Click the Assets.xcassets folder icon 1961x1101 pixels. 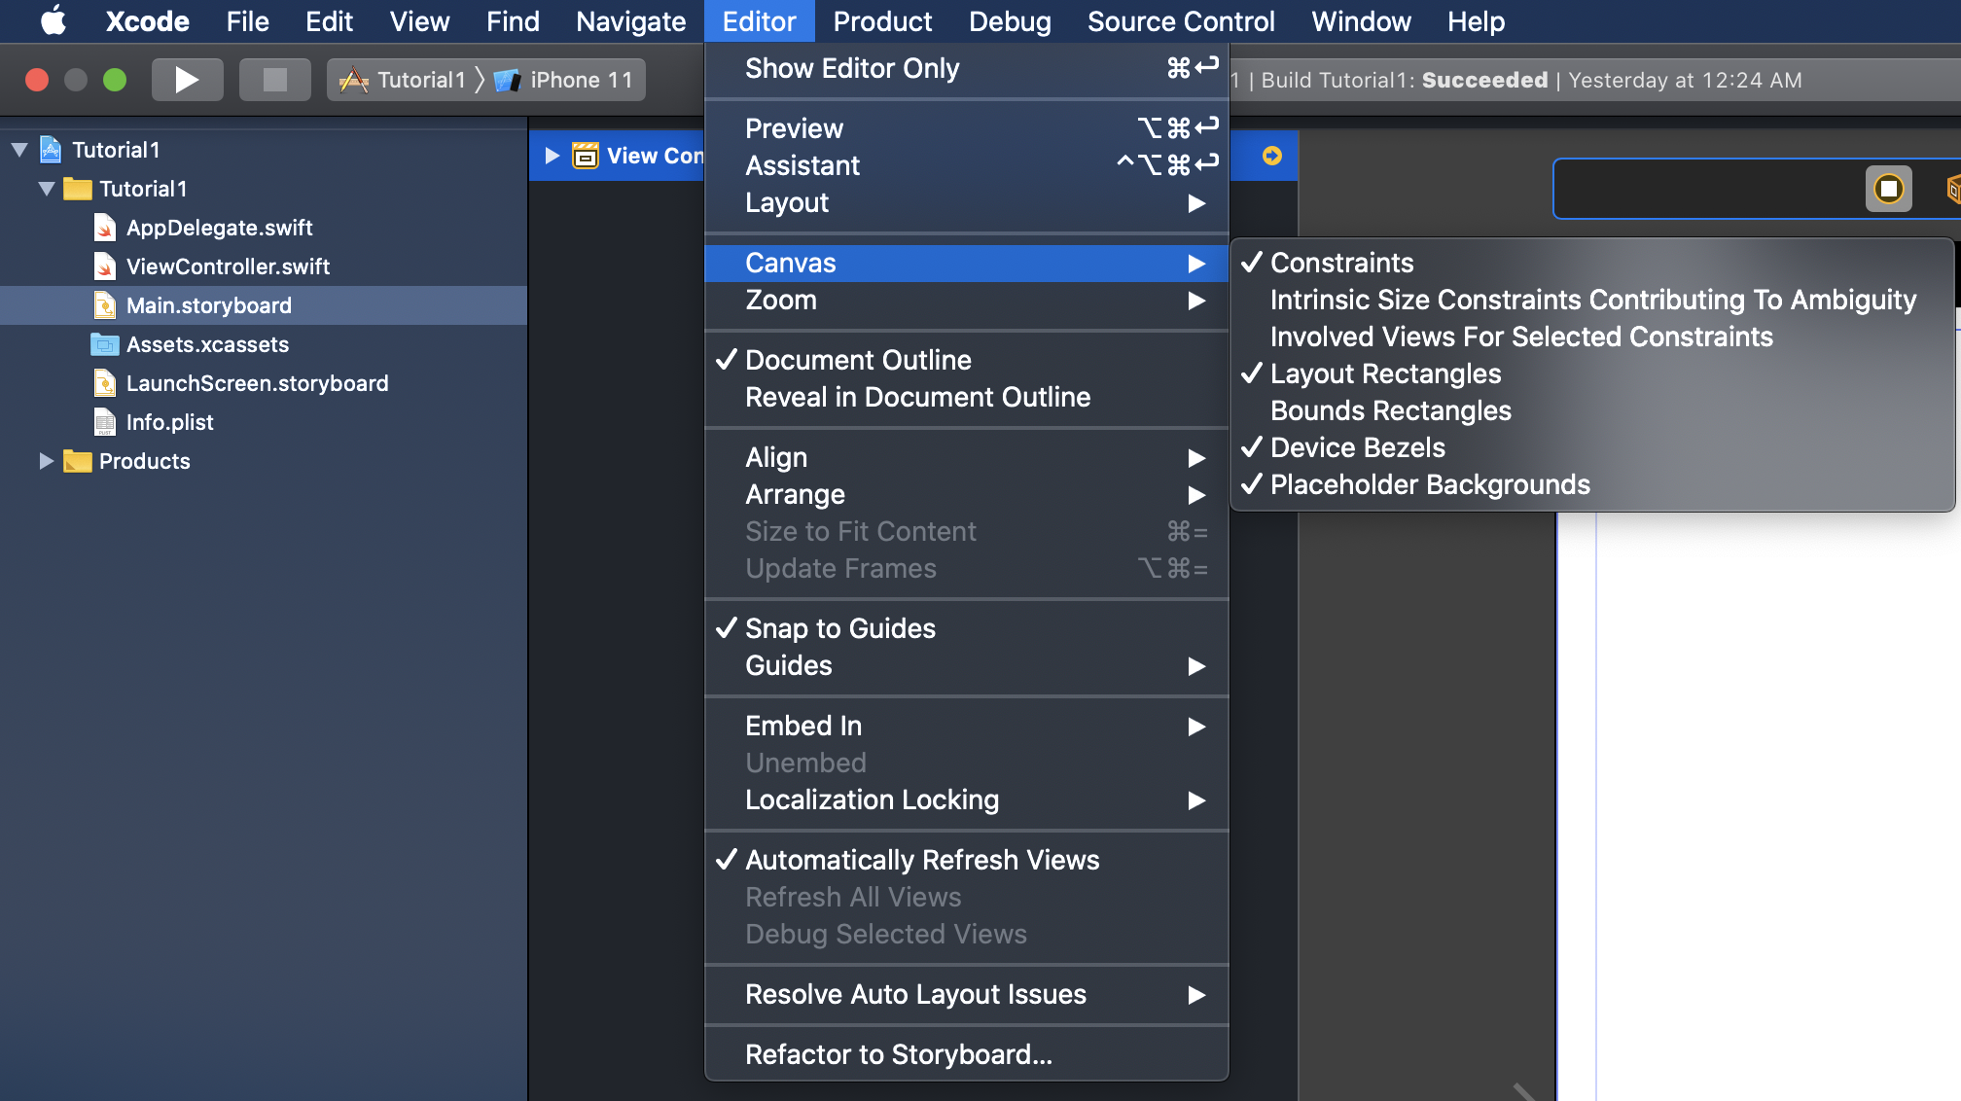[x=104, y=344]
